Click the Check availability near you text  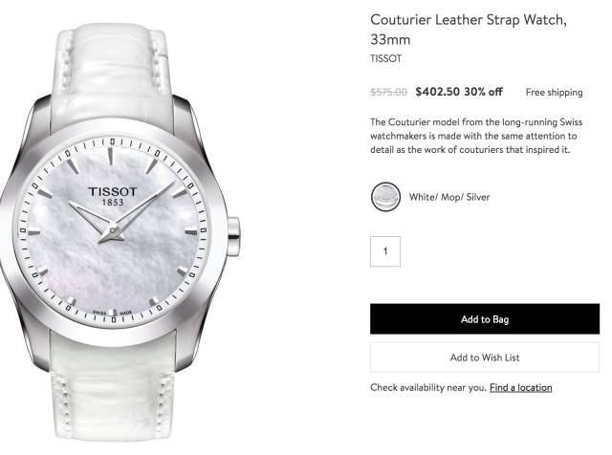point(428,387)
